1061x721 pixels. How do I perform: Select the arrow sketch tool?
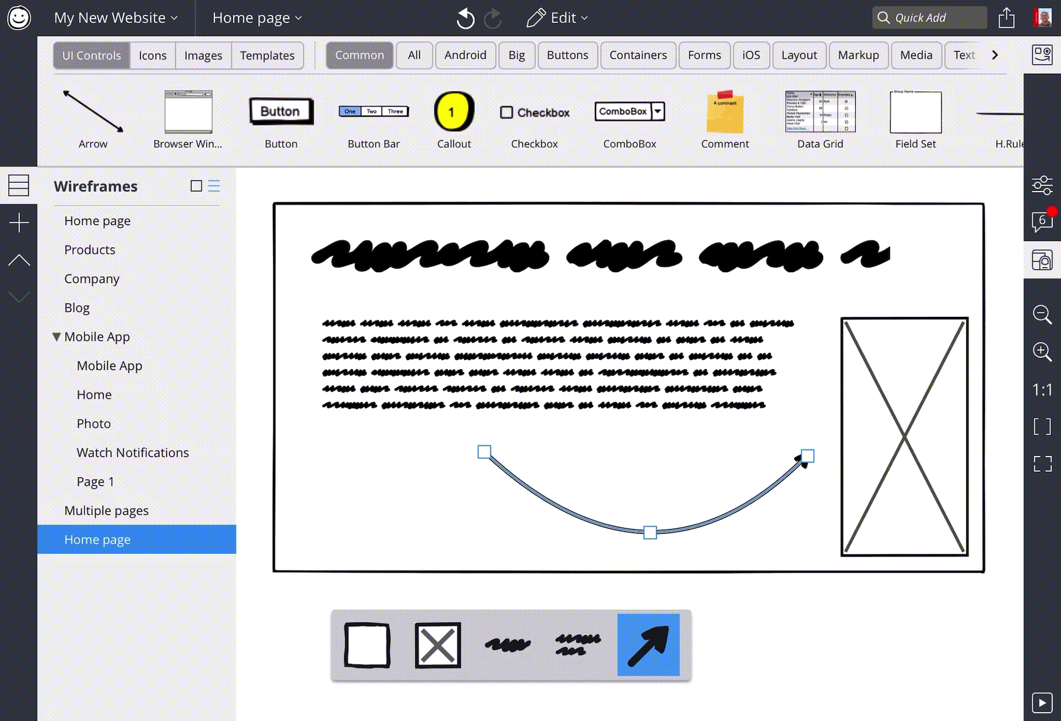[648, 645]
